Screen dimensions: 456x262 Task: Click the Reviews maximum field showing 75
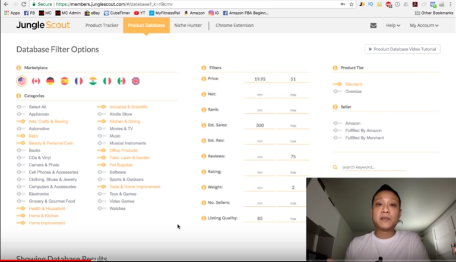pos(293,156)
